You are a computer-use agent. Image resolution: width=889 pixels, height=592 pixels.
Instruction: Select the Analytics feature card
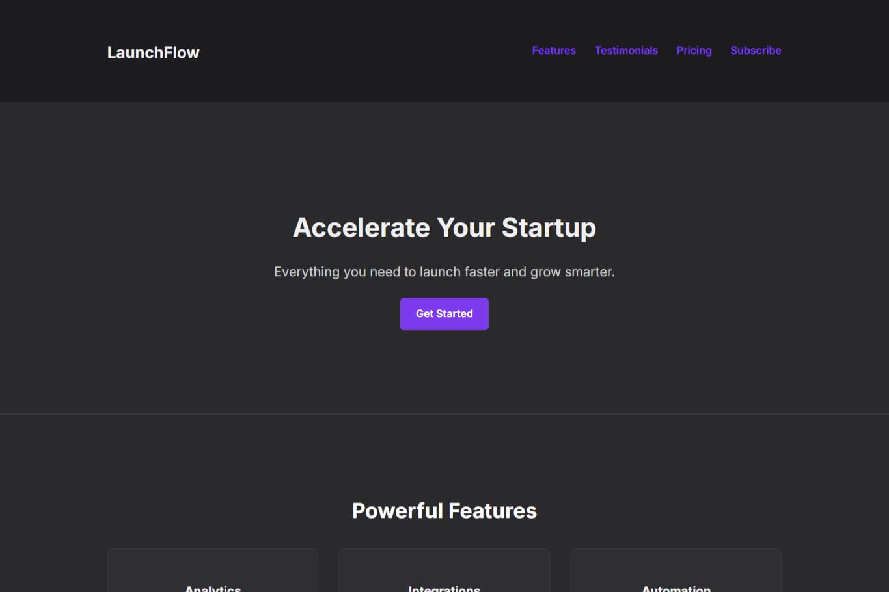click(x=213, y=571)
